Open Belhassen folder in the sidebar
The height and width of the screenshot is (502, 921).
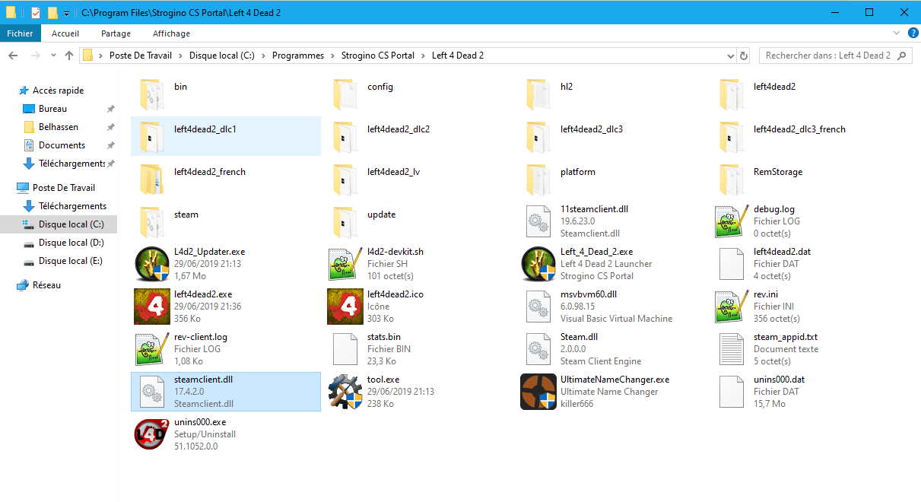pyautogui.click(x=59, y=127)
